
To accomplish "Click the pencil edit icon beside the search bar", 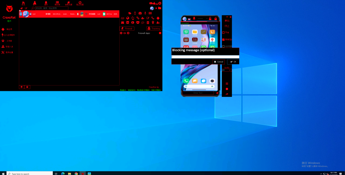I will coord(26,8).
